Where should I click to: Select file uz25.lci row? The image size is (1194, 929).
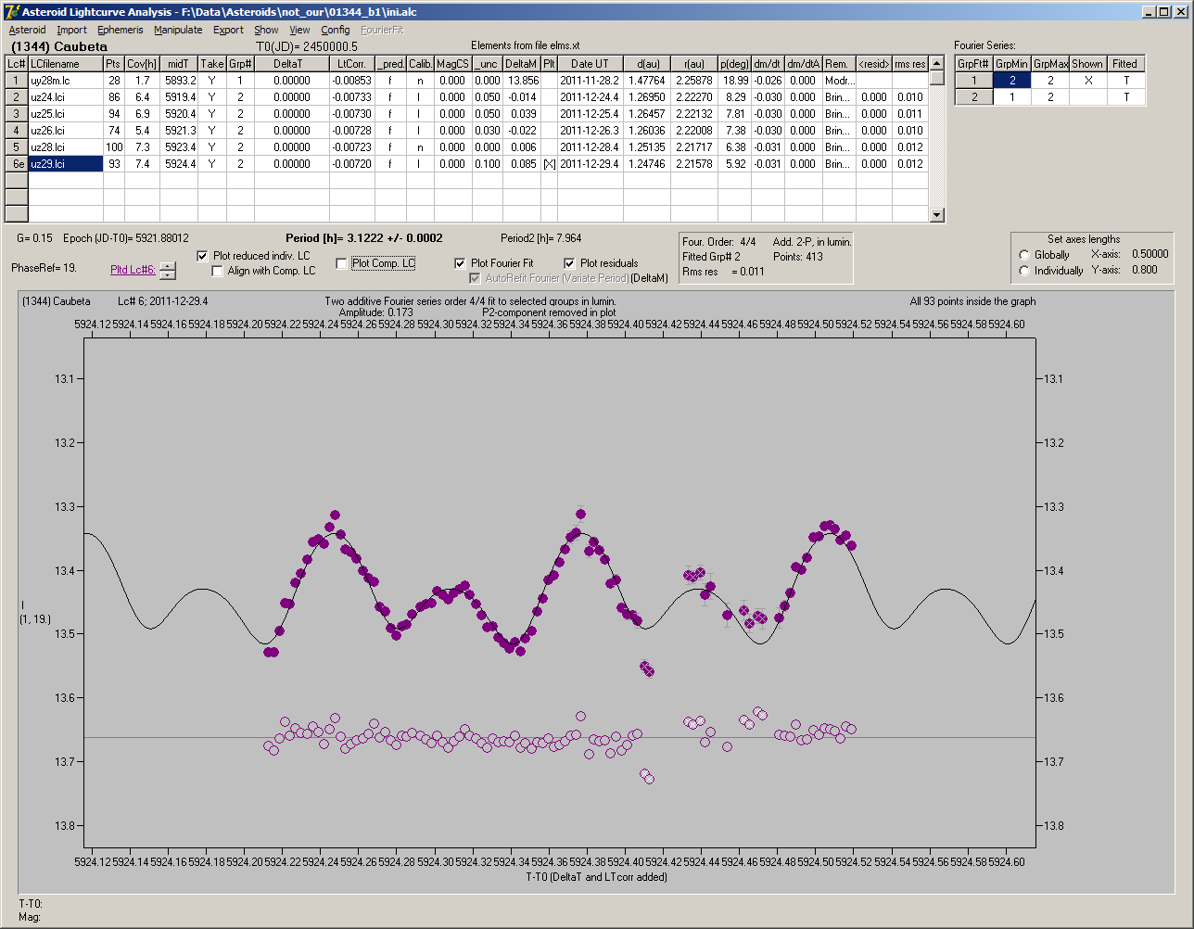[65, 113]
